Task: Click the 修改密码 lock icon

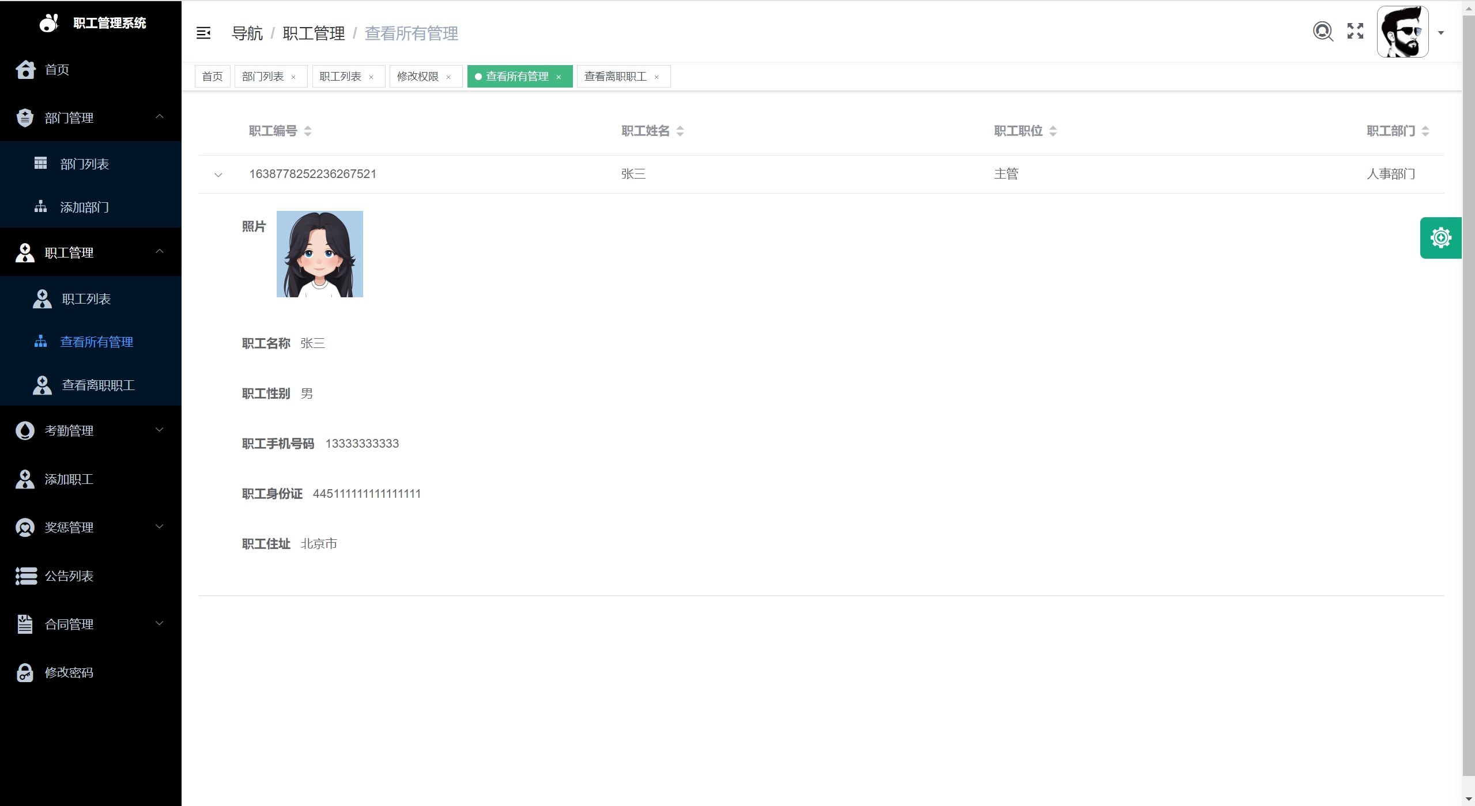Action: 25,672
